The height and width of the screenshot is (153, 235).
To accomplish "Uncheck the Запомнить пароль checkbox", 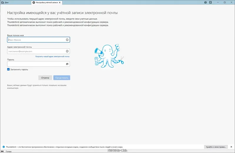I will 9,69.
